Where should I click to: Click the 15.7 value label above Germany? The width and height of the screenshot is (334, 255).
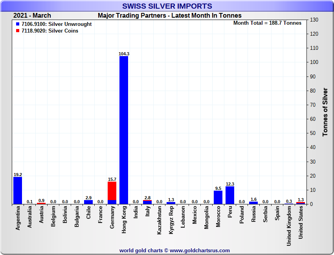coord(112,179)
